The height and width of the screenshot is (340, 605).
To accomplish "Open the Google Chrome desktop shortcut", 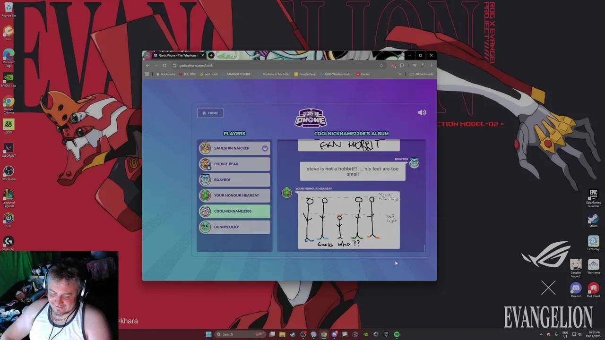I will [9, 104].
